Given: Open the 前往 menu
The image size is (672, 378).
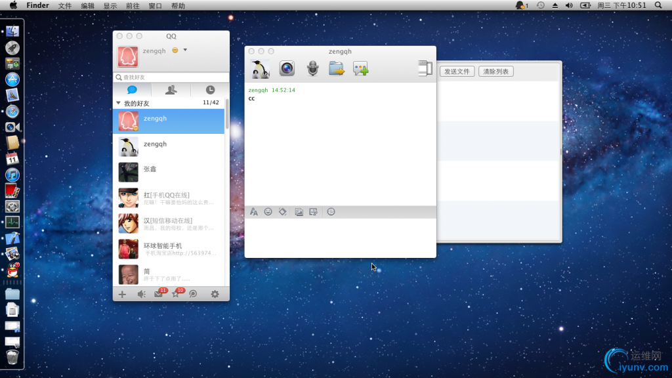Looking at the screenshot, I should (x=133, y=6).
